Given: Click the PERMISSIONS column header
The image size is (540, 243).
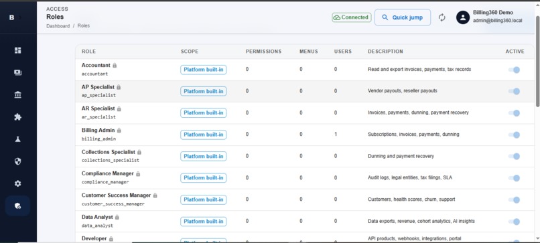Looking at the screenshot, I should point(263,52).
